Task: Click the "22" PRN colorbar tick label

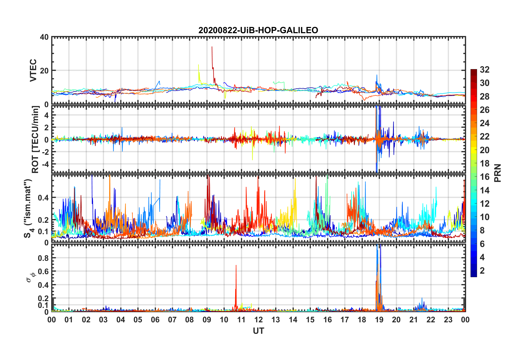Action: click(485, 137)
